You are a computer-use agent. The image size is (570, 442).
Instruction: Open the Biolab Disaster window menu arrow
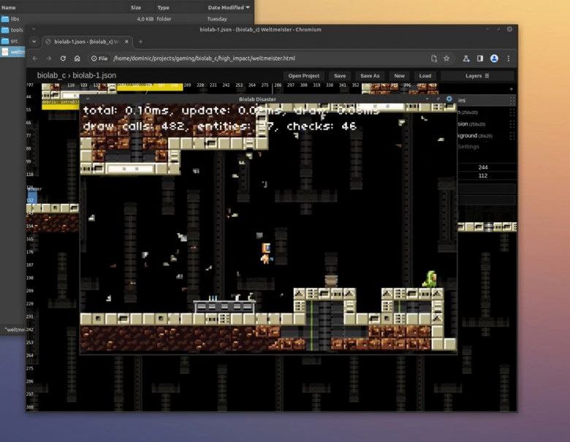point(88,99)
